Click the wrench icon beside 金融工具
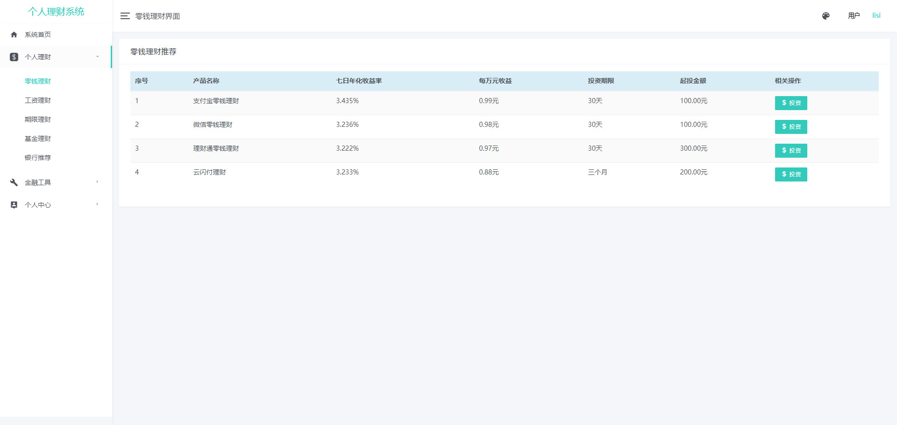Screen dimensions: 897x425 tap(14, 182)
